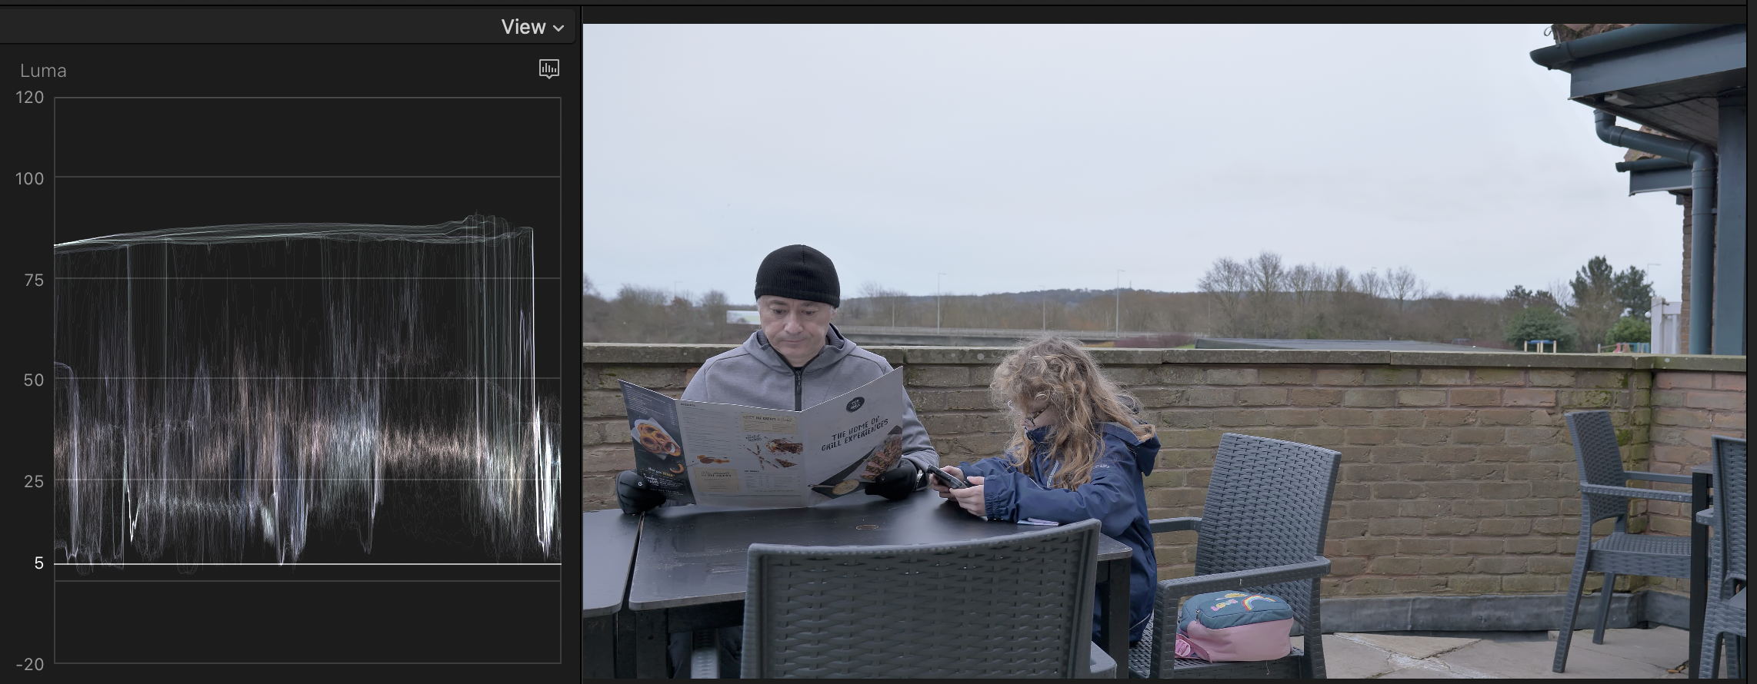Click the pink rainbow backpack in viewer
The image size is (1757, 684).
point(1234,624)
